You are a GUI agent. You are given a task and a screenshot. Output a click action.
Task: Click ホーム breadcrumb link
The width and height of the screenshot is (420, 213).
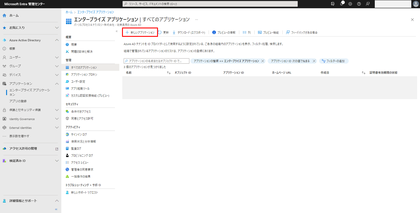[69, 12]
